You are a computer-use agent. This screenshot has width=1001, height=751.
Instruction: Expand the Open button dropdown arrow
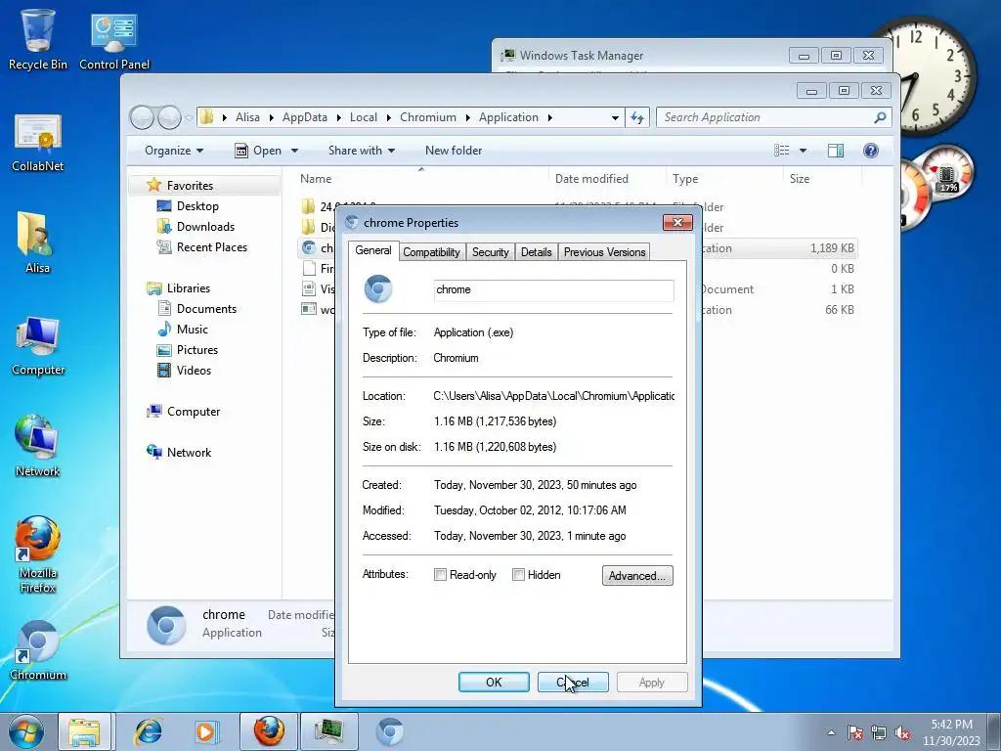click(294, 151)
